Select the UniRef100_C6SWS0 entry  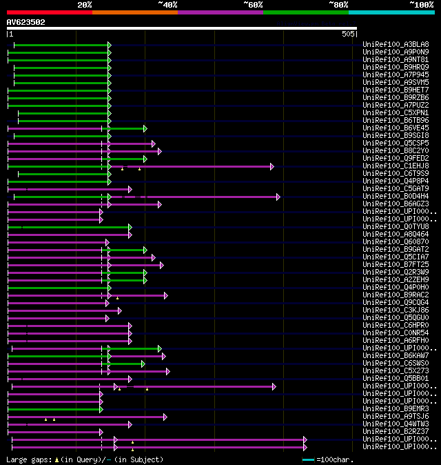point(396,364)
